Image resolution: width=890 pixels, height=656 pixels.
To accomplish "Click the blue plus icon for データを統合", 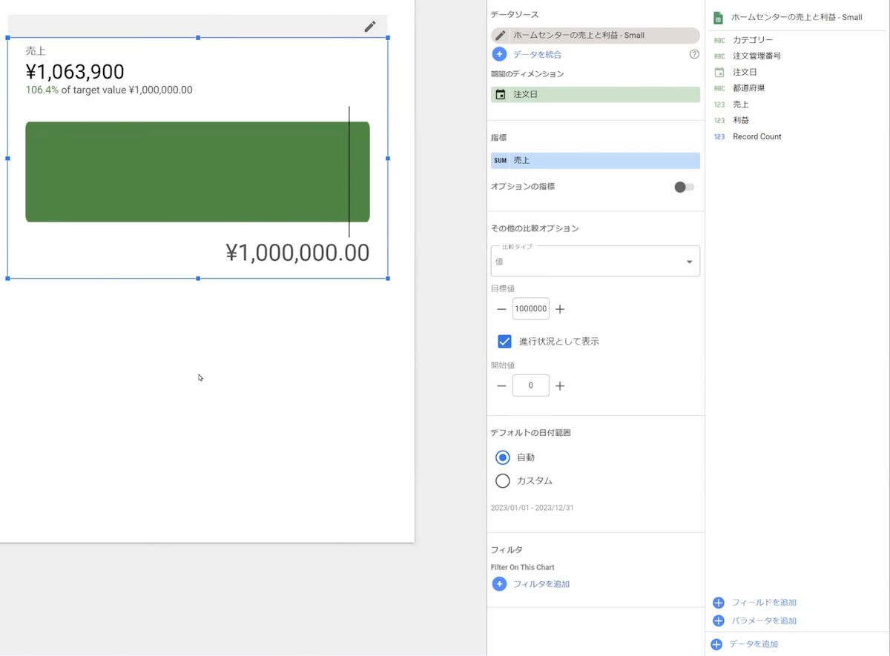I will pyautogui.click(x=499, y=54).
